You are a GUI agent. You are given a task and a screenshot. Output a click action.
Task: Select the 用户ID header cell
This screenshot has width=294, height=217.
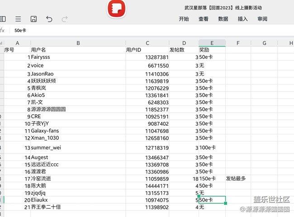click(x=147, y=50)
